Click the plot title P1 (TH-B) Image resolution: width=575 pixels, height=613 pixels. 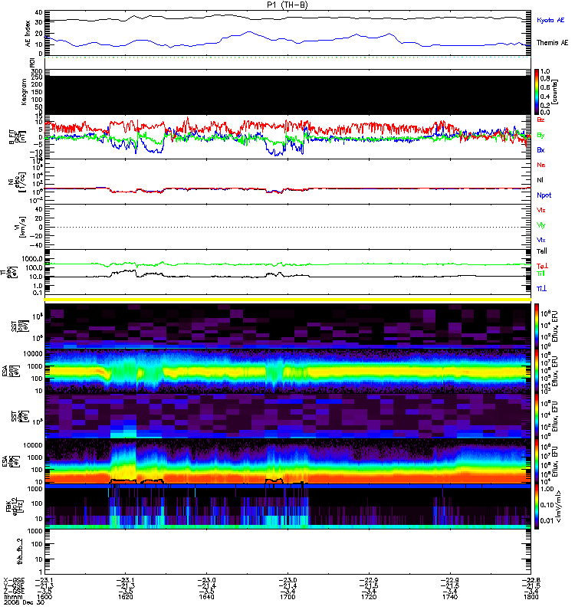click(287, 5)
